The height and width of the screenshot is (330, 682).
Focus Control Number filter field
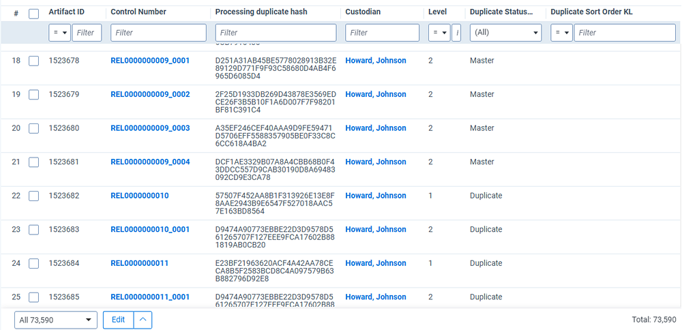[x=158, y=33]
